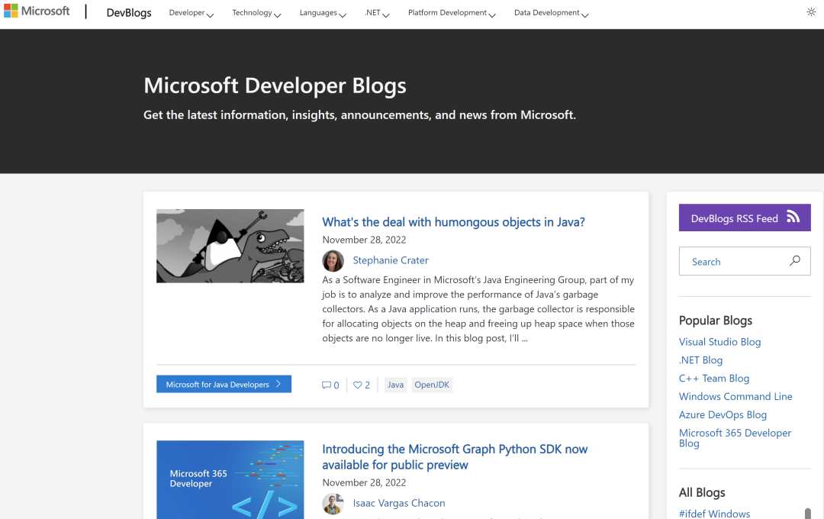
Task: Click the Microsoft logo
Action: point(37,11)
